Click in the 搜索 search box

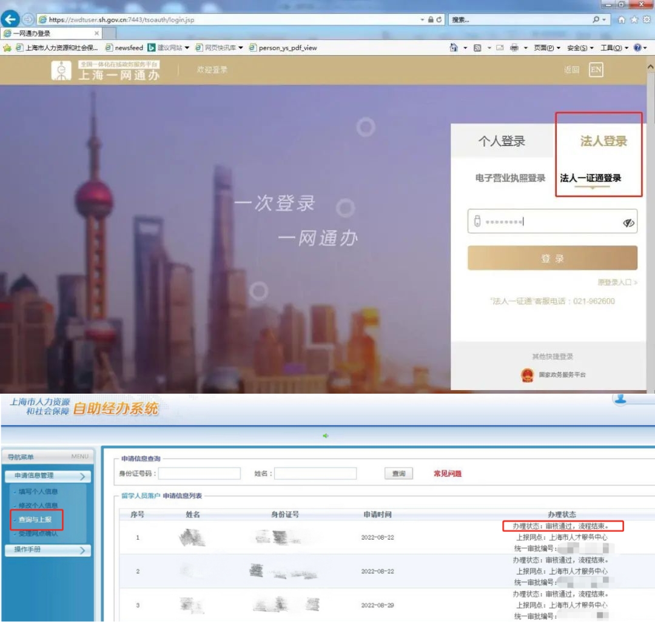(x=520, y=19)
